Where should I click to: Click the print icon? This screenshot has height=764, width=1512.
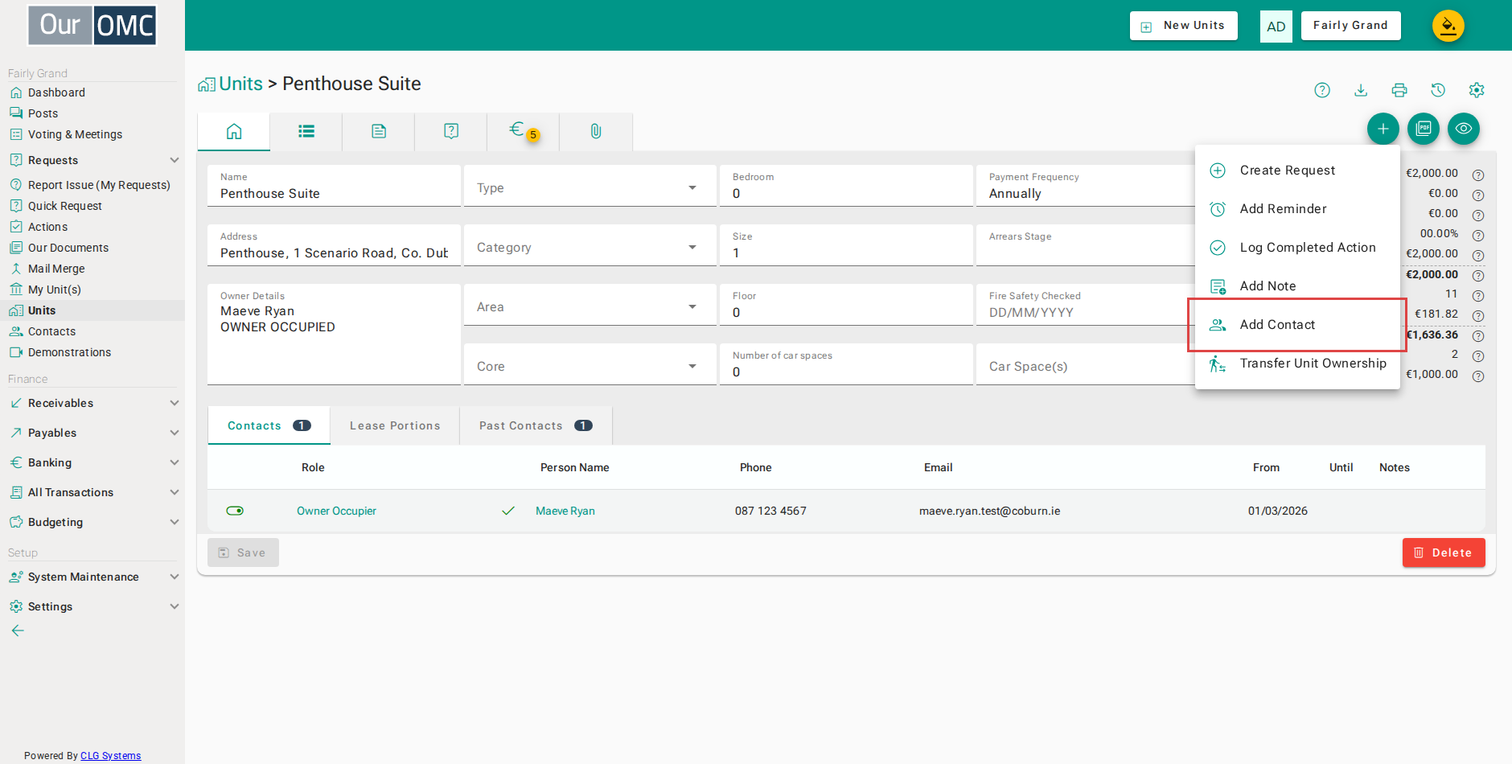pyautogui.click(x=1399, y=90)
